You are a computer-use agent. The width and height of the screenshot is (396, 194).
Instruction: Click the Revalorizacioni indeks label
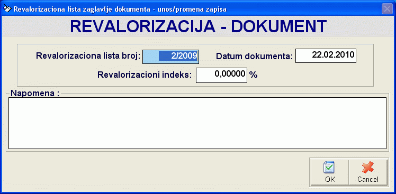pyautogui.click(x=145, y=75)
